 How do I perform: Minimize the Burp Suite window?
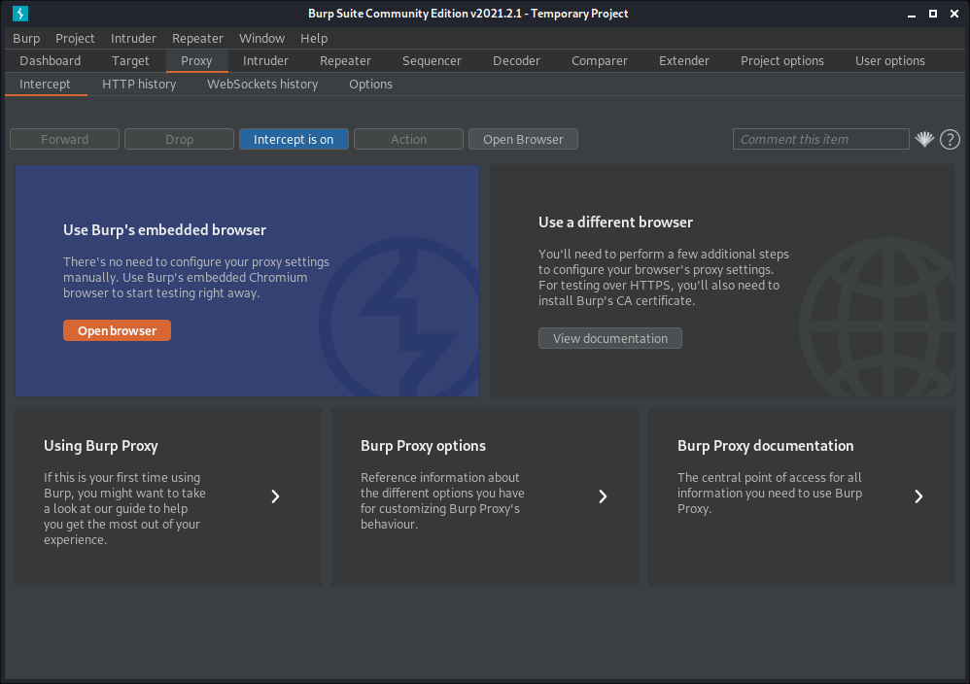point(912,14)
